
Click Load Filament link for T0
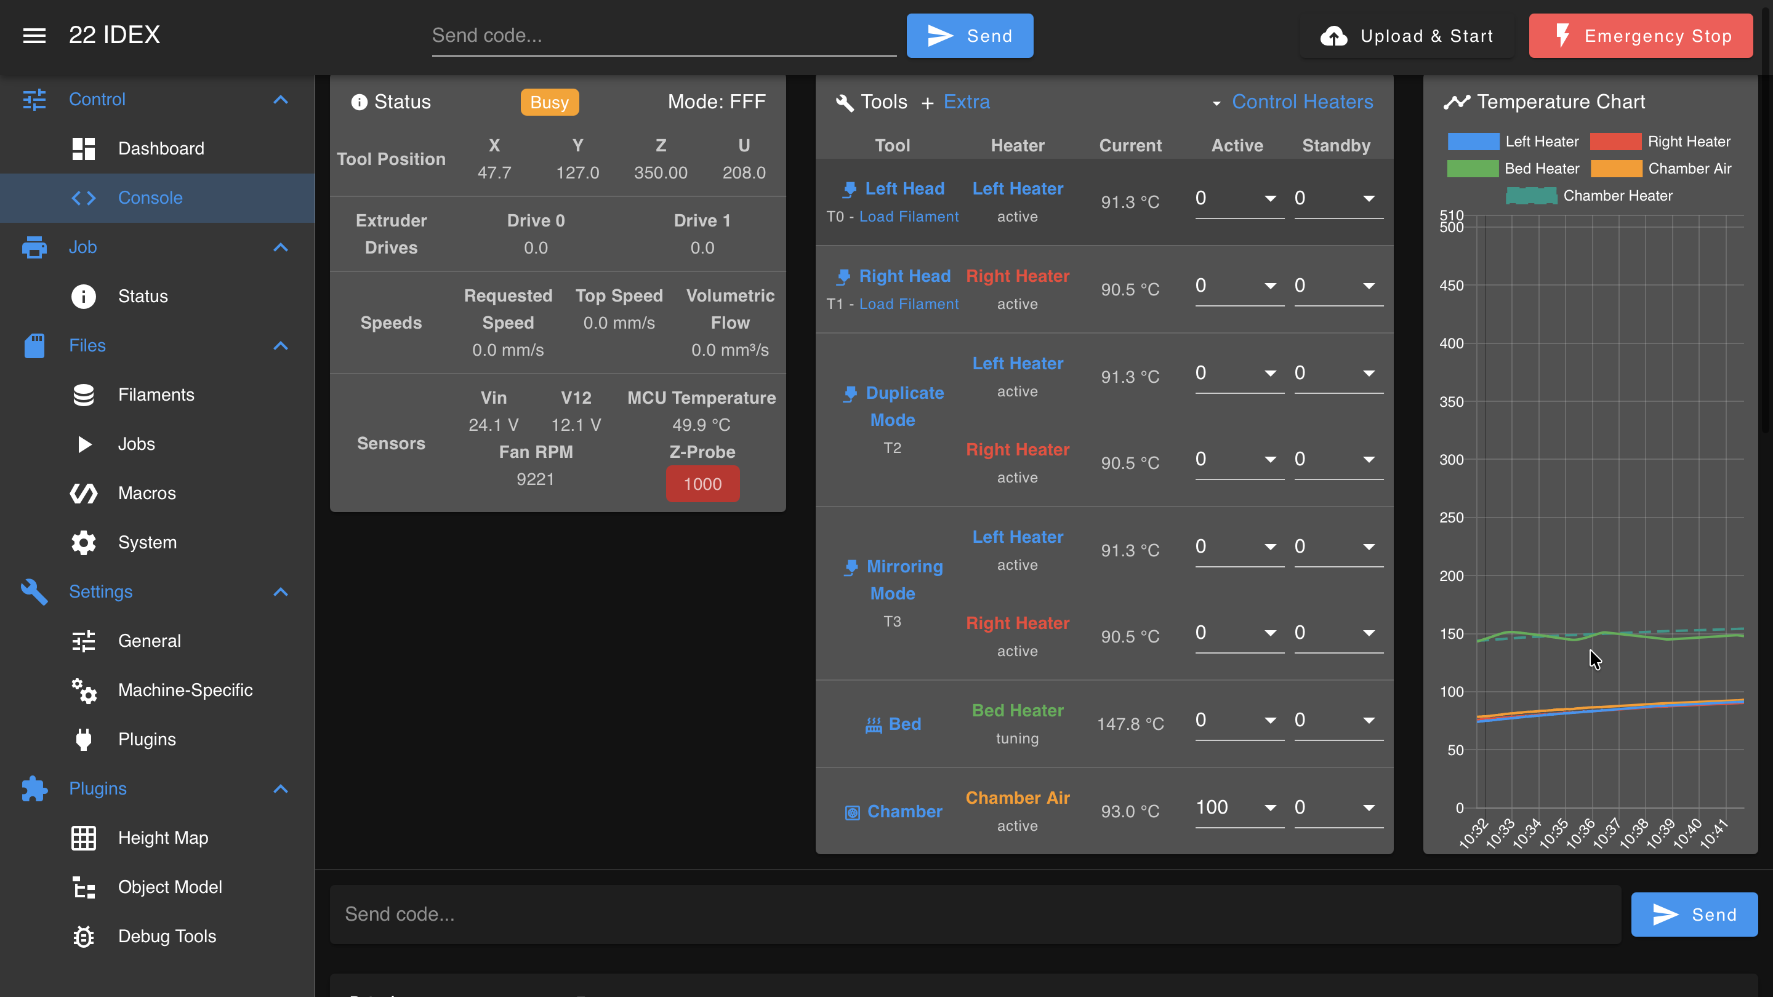click(909, 217)
